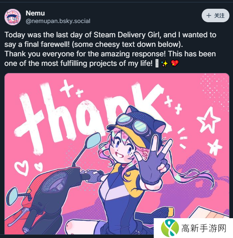Click the sparkling heart emoji in the post
The height and width of the screenshot is (238, 233).
click(175, 63)
